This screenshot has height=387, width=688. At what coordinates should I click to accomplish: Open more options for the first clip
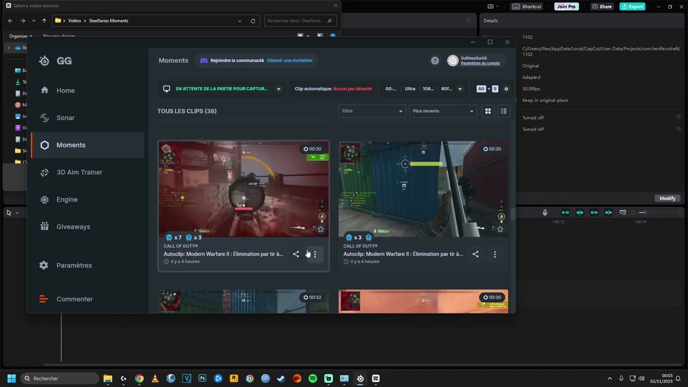(x=315, y=254)
